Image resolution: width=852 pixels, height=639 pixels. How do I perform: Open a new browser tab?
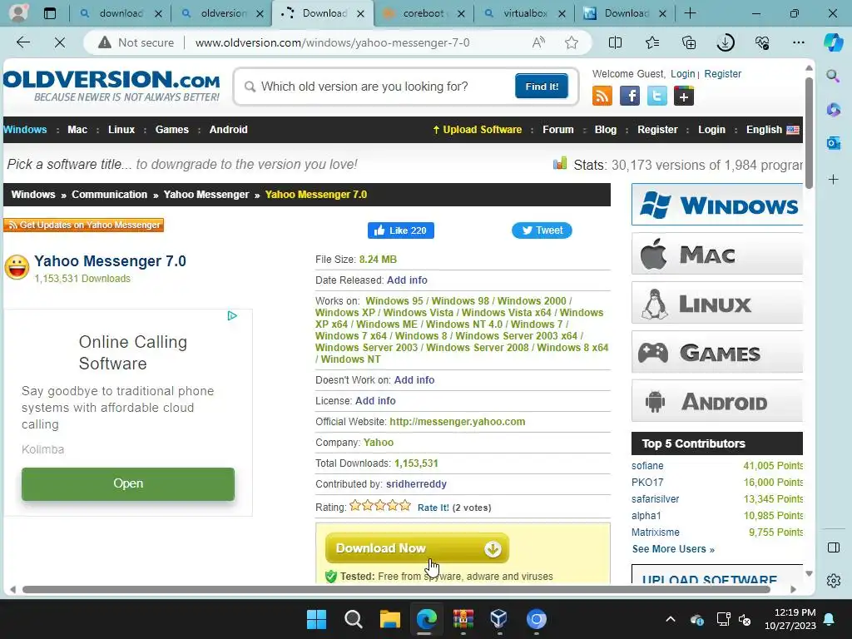690,13
